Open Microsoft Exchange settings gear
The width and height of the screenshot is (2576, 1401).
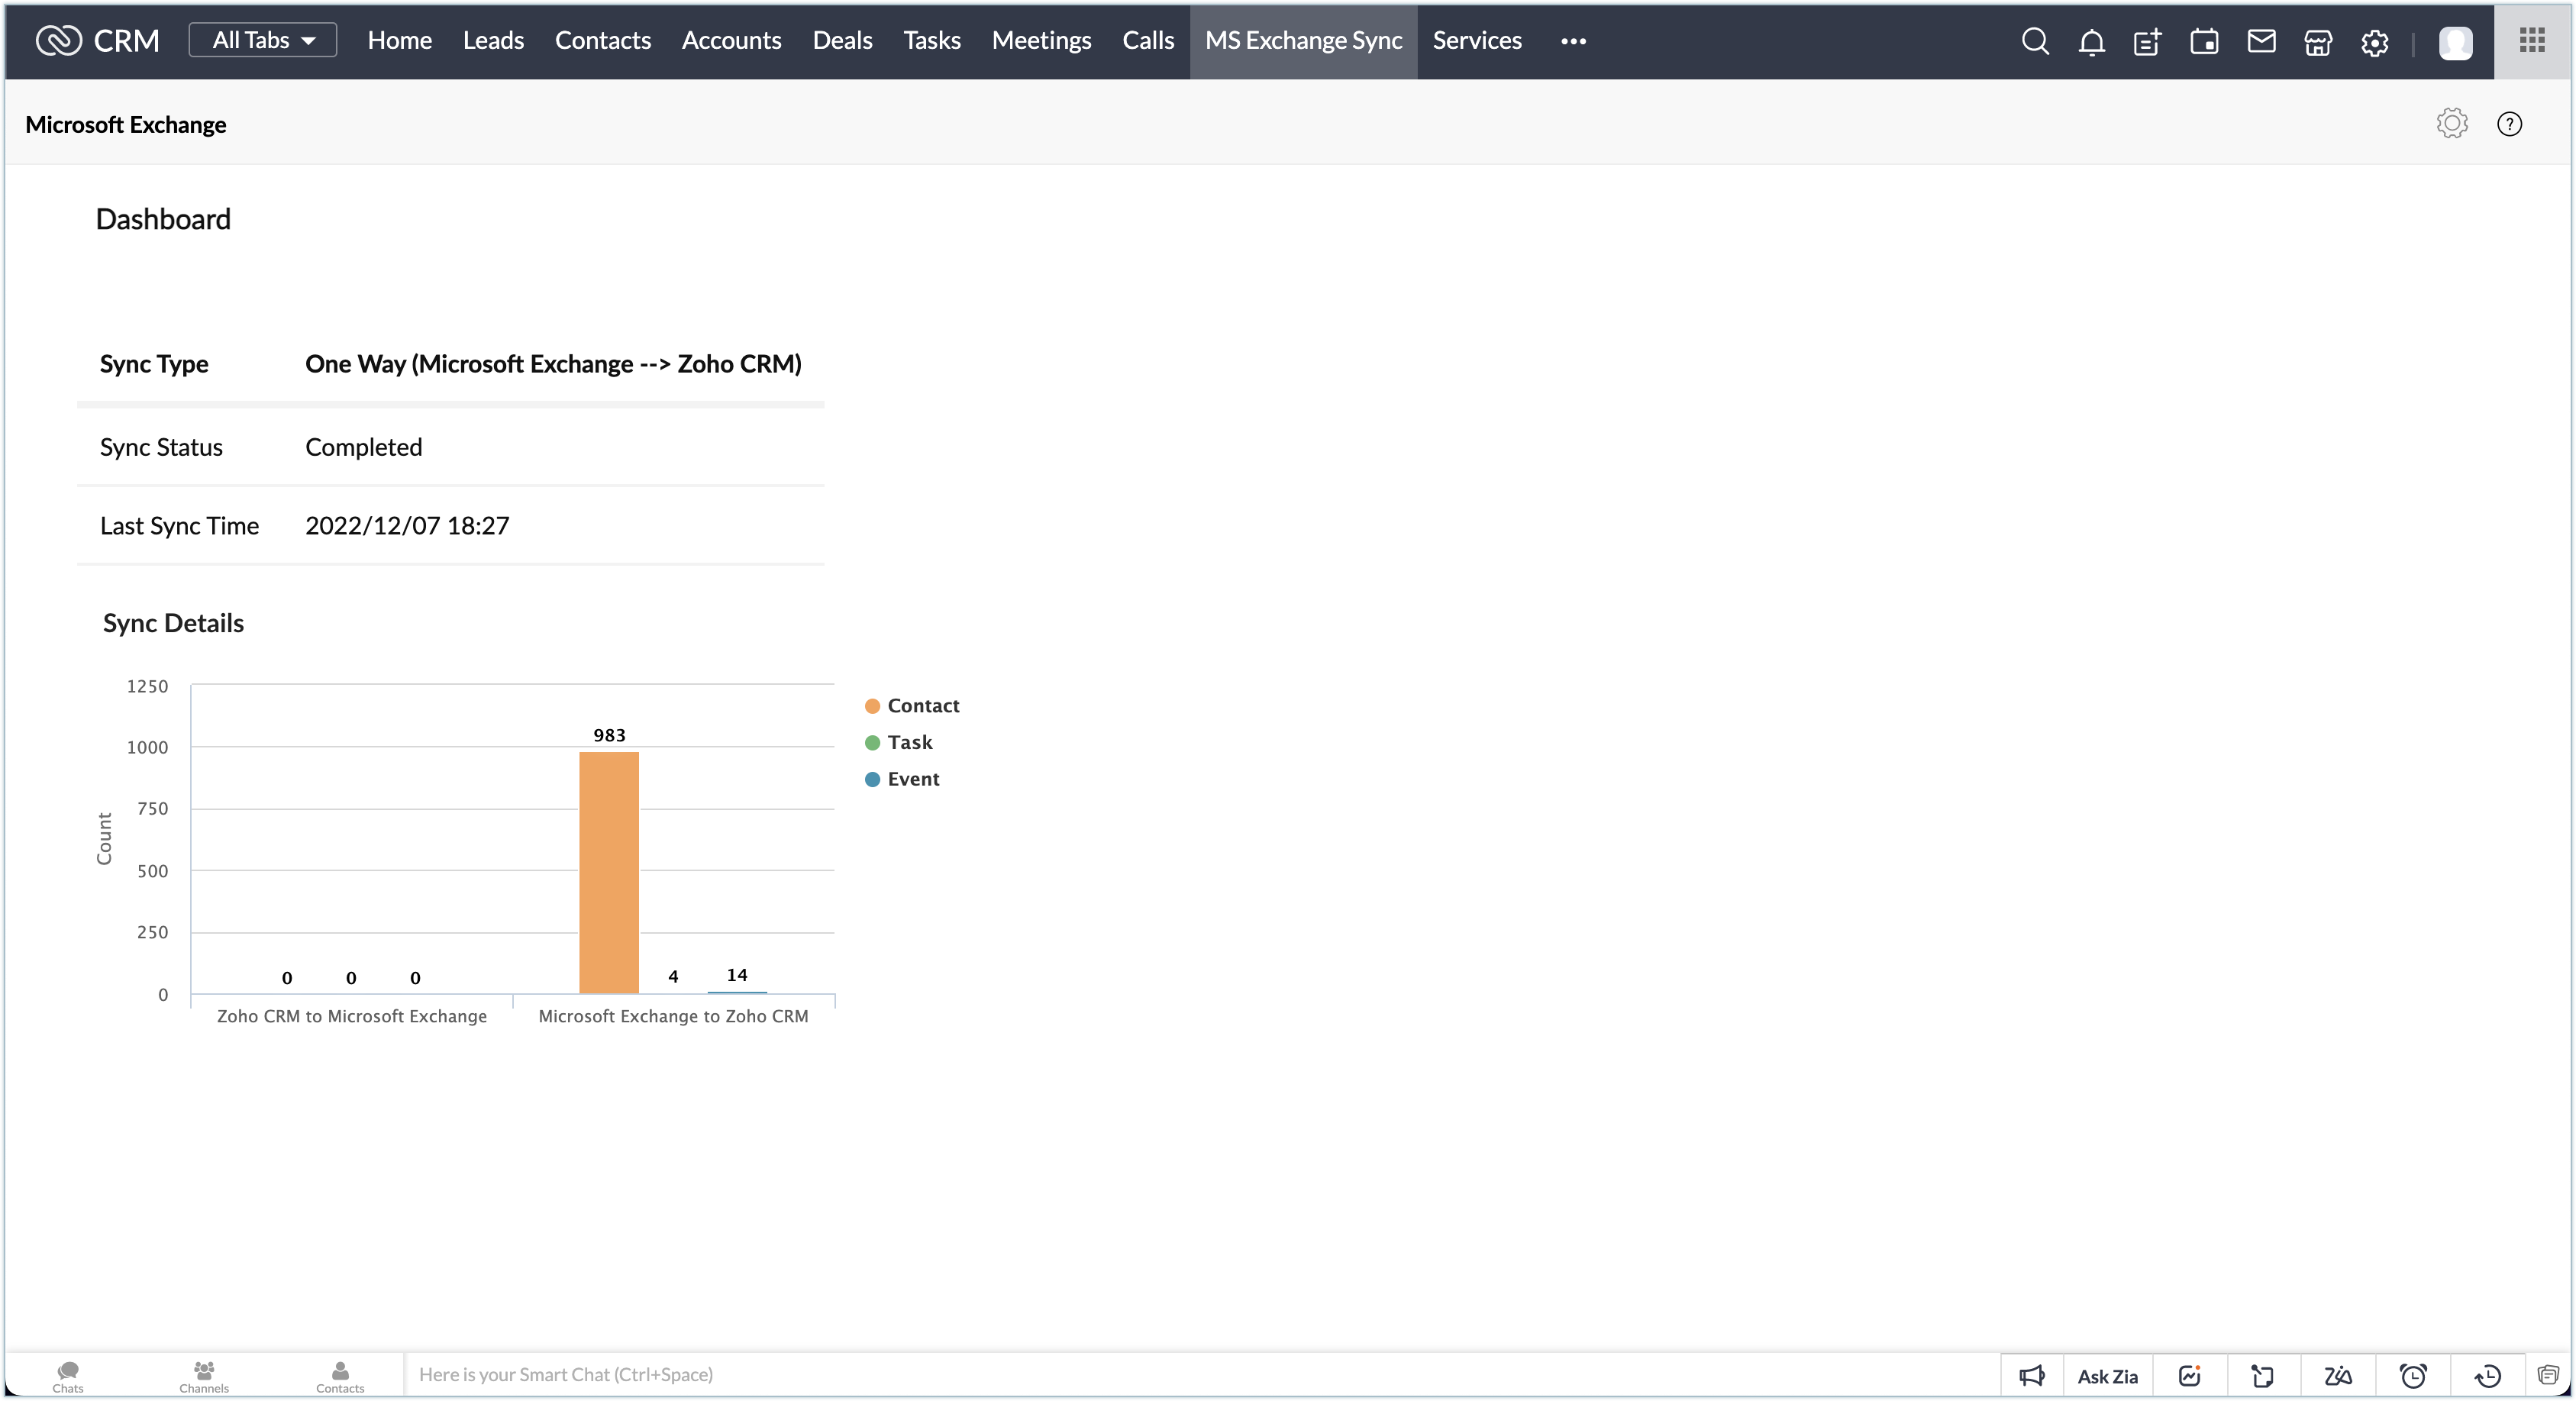point(2452,124)
